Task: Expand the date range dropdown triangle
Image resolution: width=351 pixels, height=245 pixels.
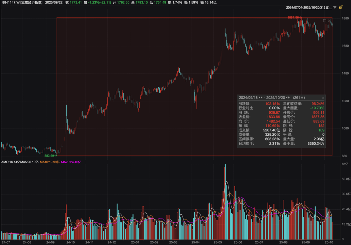Action: [x=335, y=7]
